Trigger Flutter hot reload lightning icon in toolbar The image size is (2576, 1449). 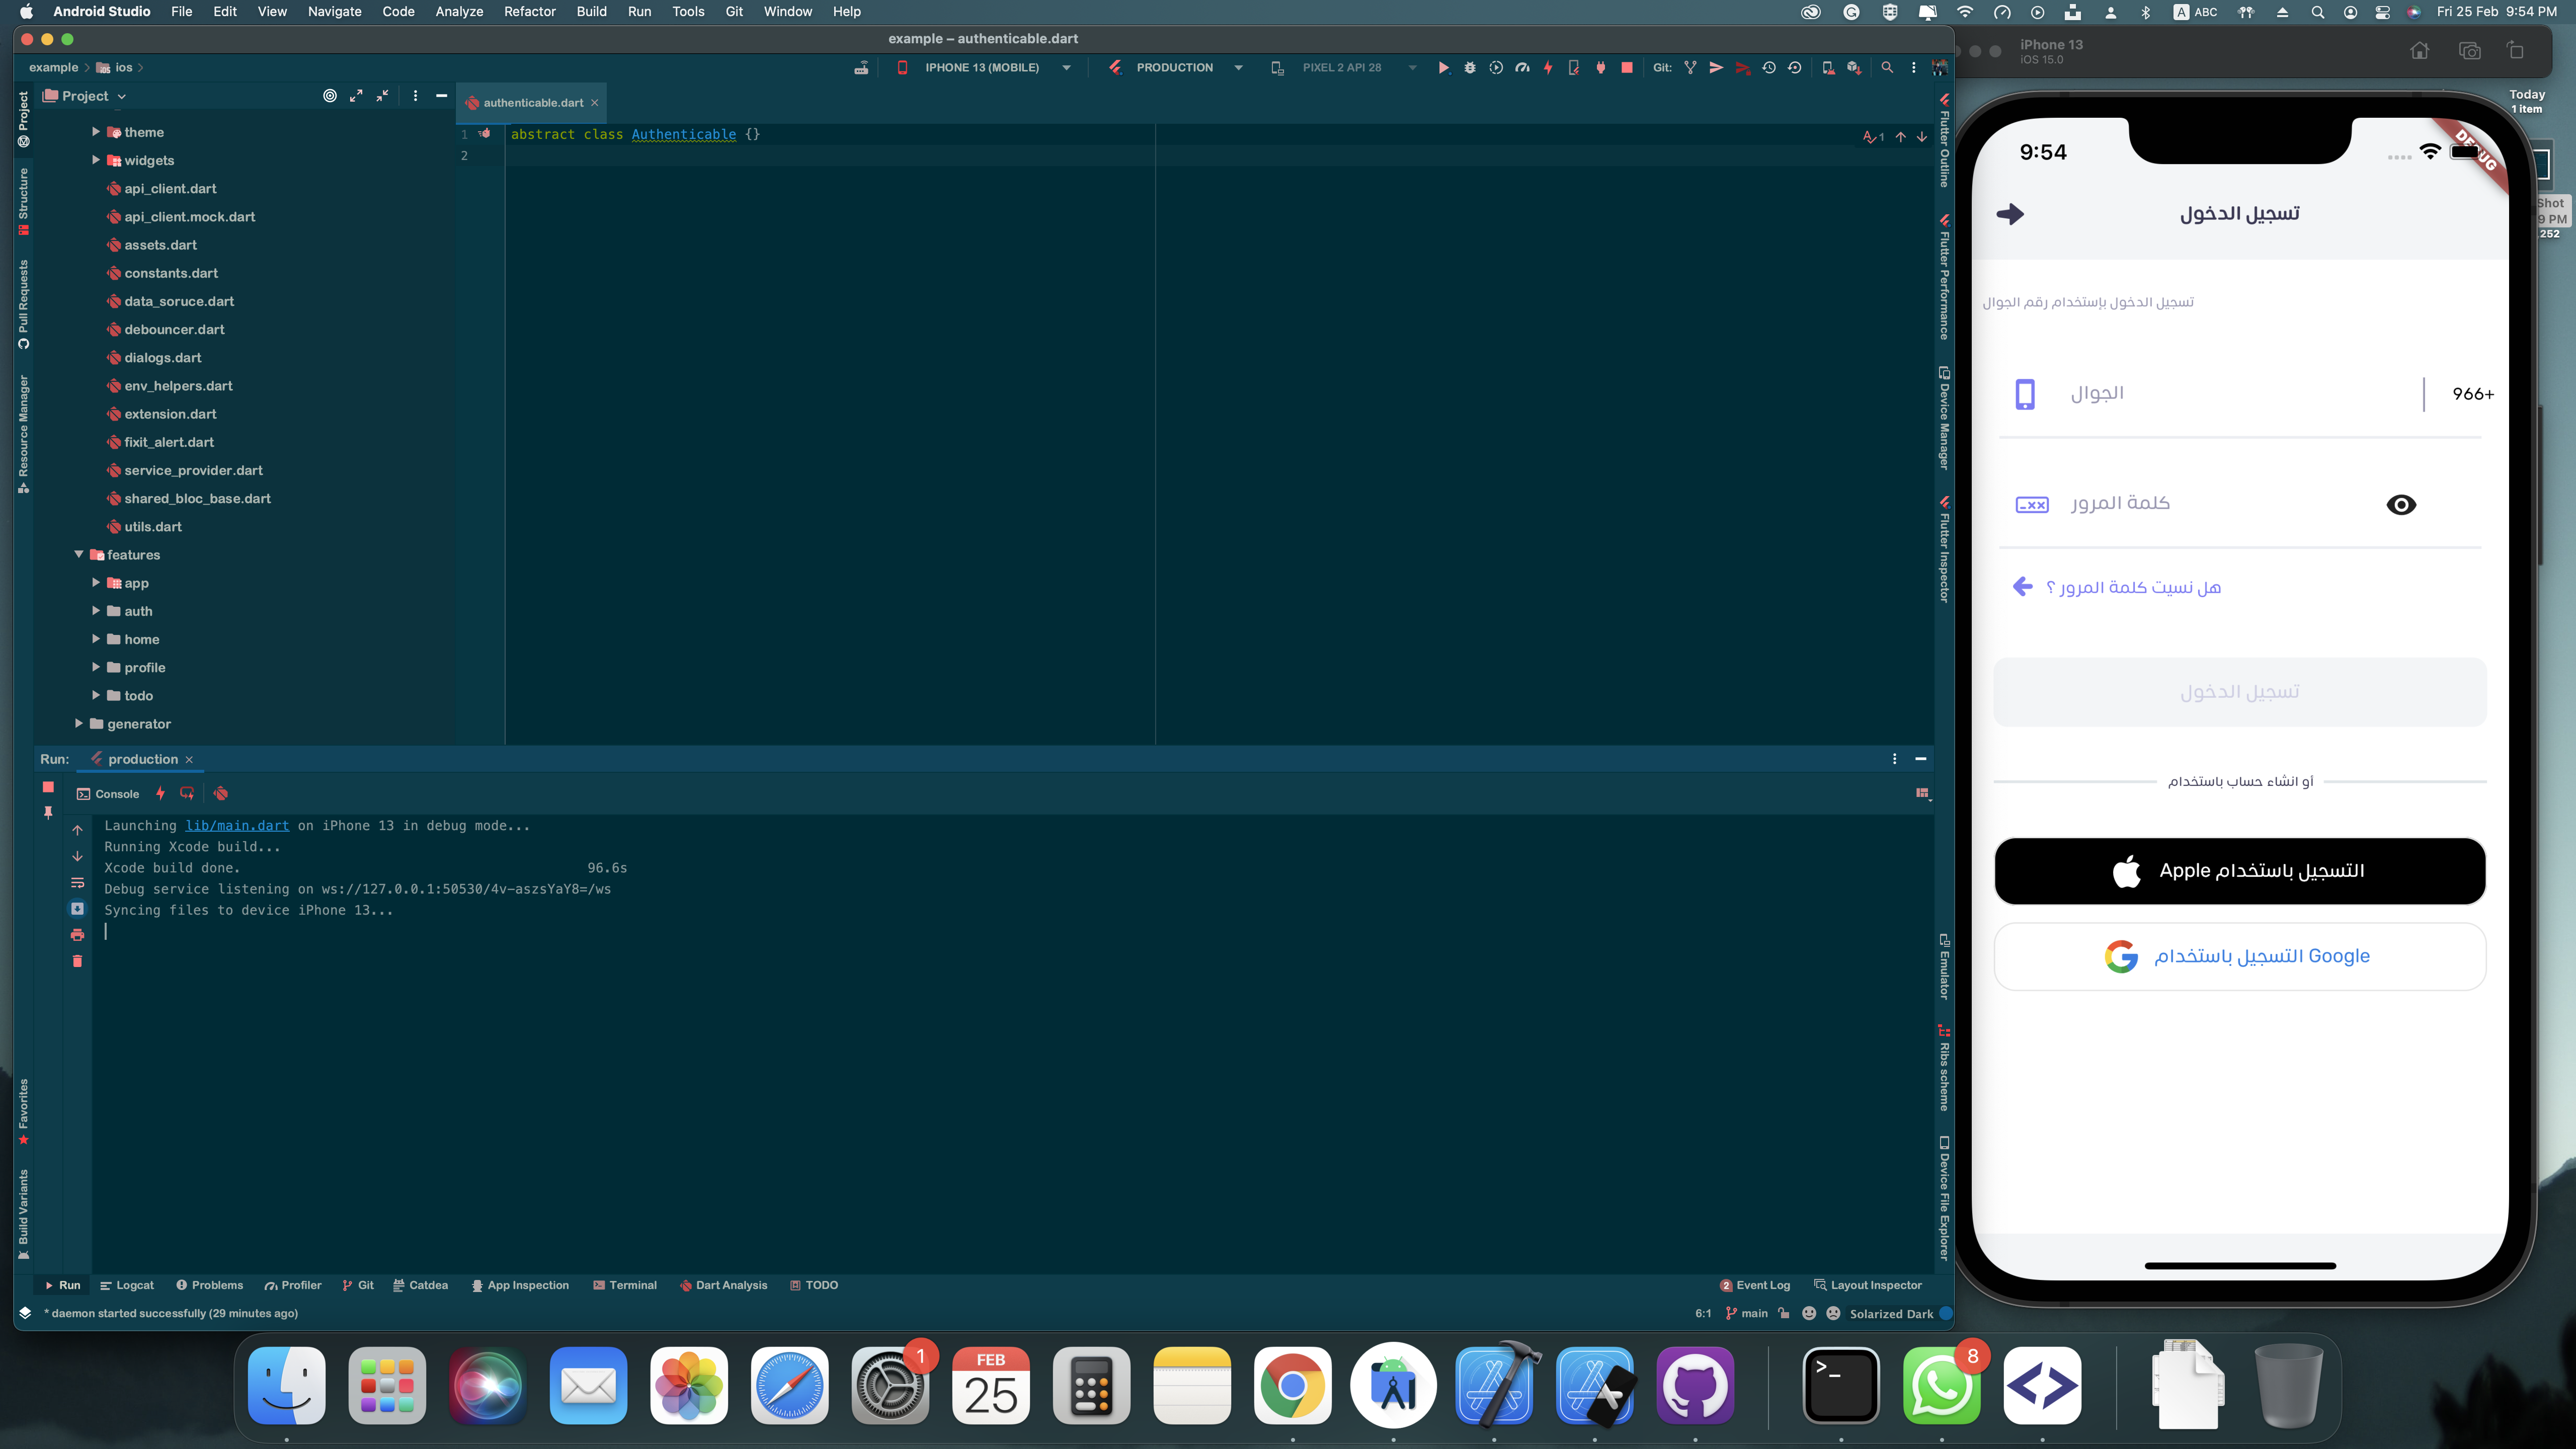click(1548, 68)
